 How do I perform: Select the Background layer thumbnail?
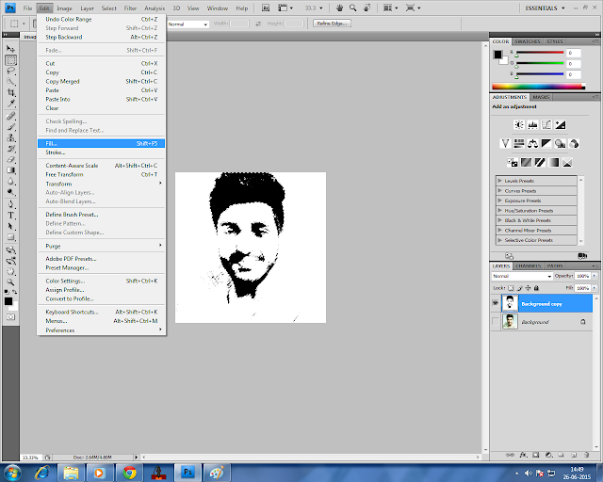tap(510, 322)
